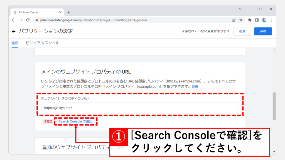Open the extensions puzzle icon

click(250, 20)
